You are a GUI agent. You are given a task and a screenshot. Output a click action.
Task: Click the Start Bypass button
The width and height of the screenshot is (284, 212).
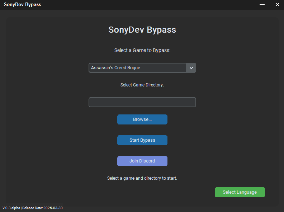point(142,140)
